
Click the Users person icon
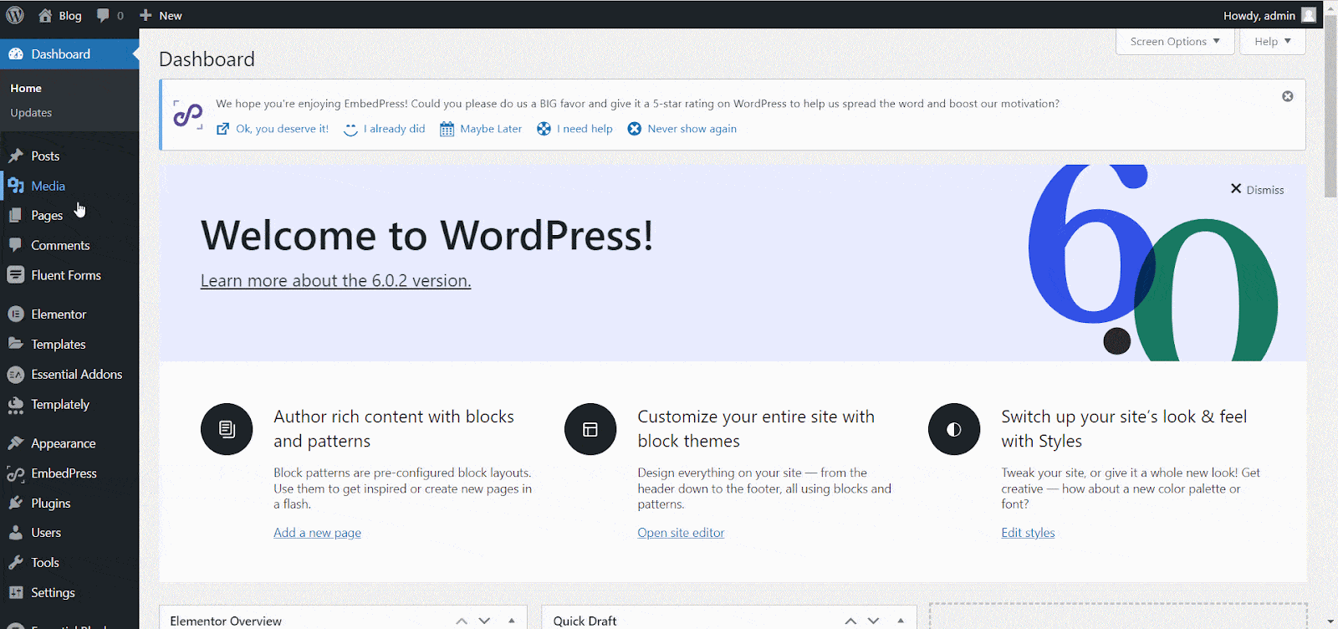pyautogui.click(x=16, y=533)
